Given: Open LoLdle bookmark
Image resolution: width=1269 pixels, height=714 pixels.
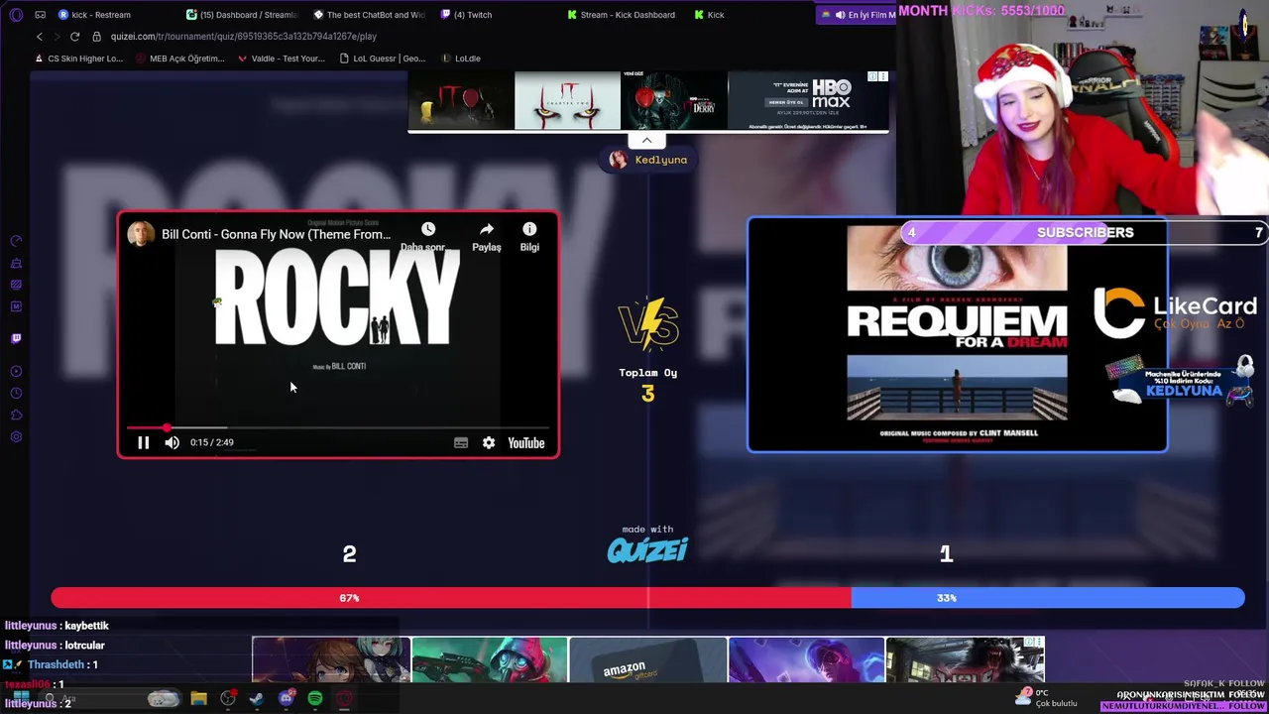Looking at the screenshot, I should 460,59.
